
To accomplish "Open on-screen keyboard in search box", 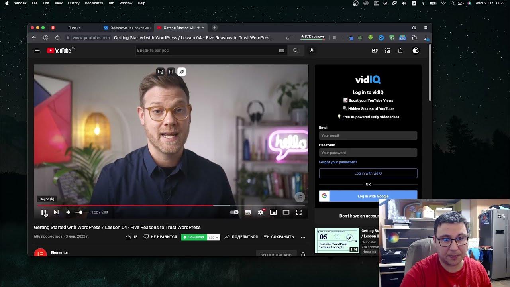I will coord(282,51).
